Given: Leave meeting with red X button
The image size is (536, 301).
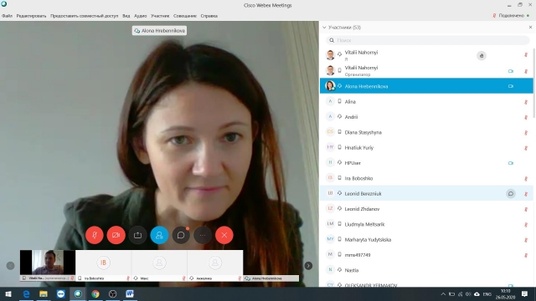Looking at the screenshot, I should (x=224, y=235).
